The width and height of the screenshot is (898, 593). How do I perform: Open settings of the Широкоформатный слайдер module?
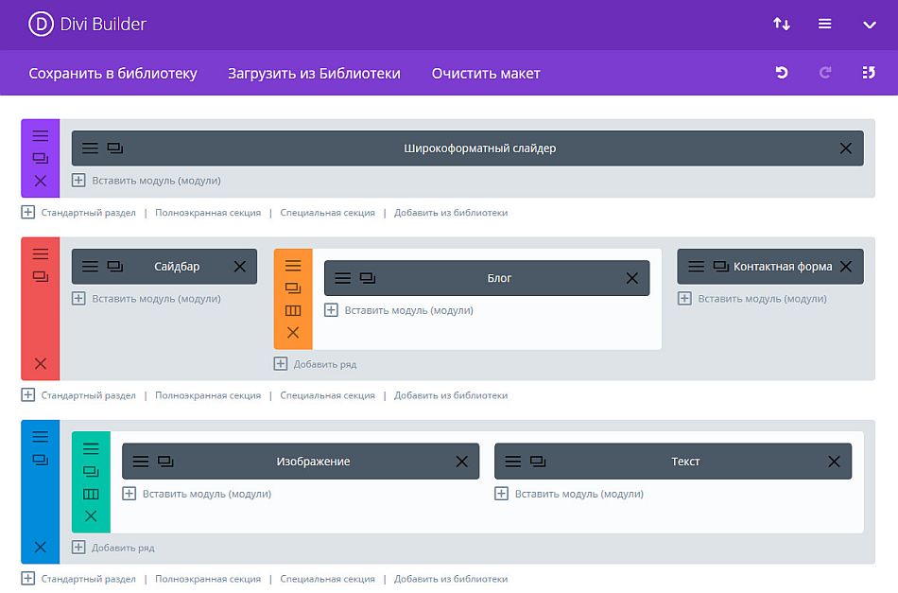tap(91, 148)
